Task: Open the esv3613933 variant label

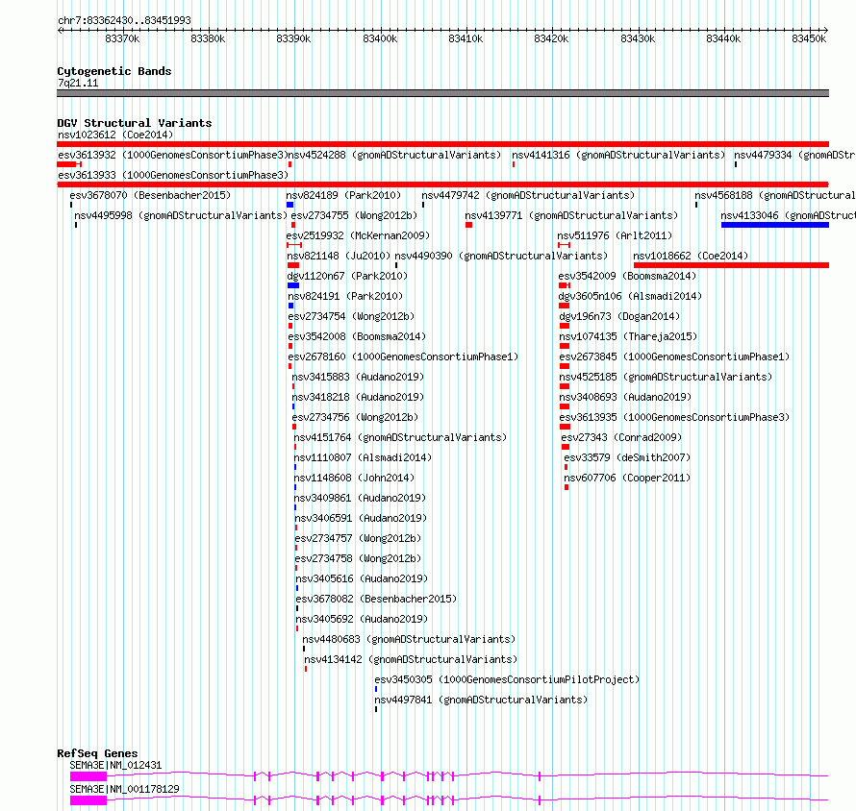Action: coord(172,175)
